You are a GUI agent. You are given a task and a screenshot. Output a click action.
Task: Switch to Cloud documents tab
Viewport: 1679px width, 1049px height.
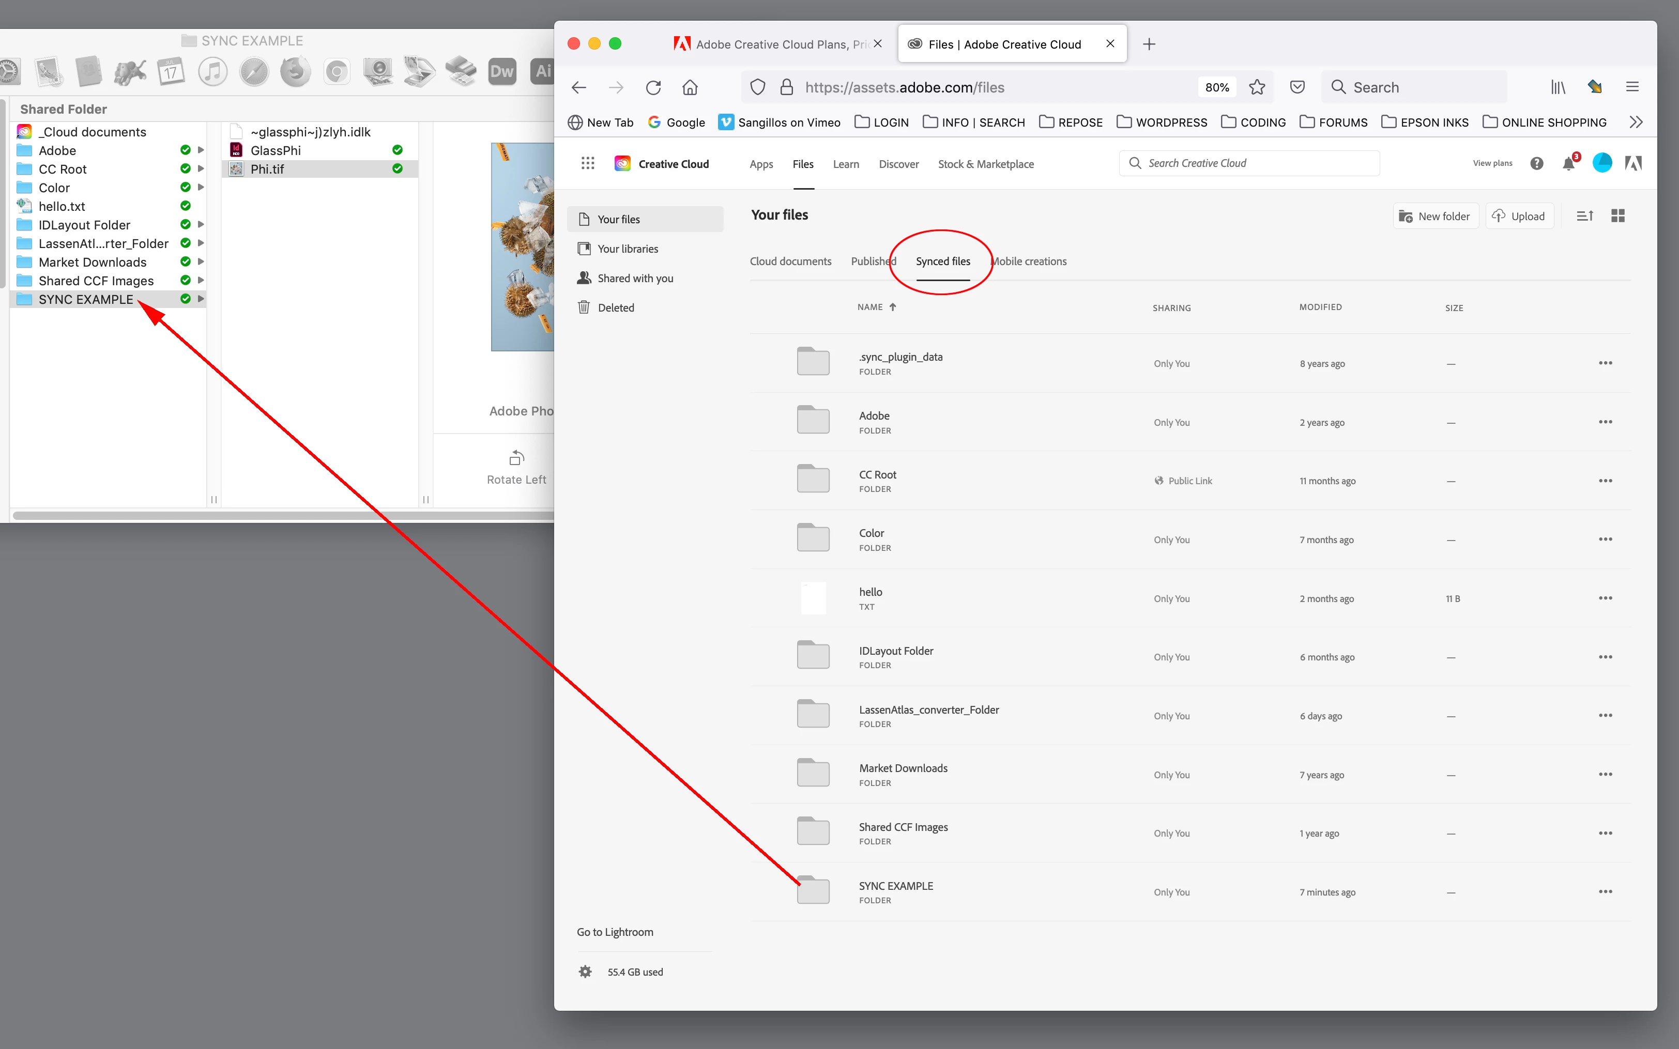[x=790, y=261]
